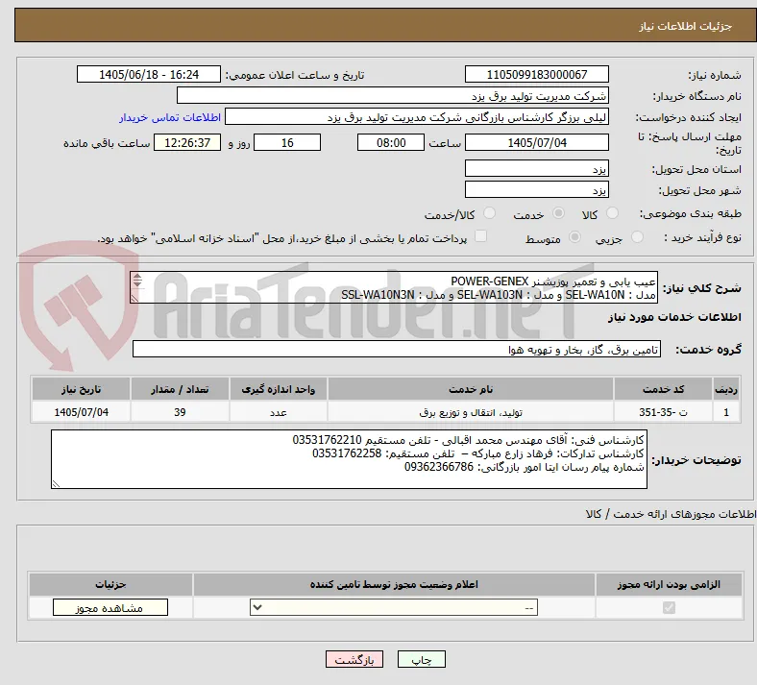Click the announcement date field 1405/06/18 - 16:24
757x685 pixels.
click(149, 74)
